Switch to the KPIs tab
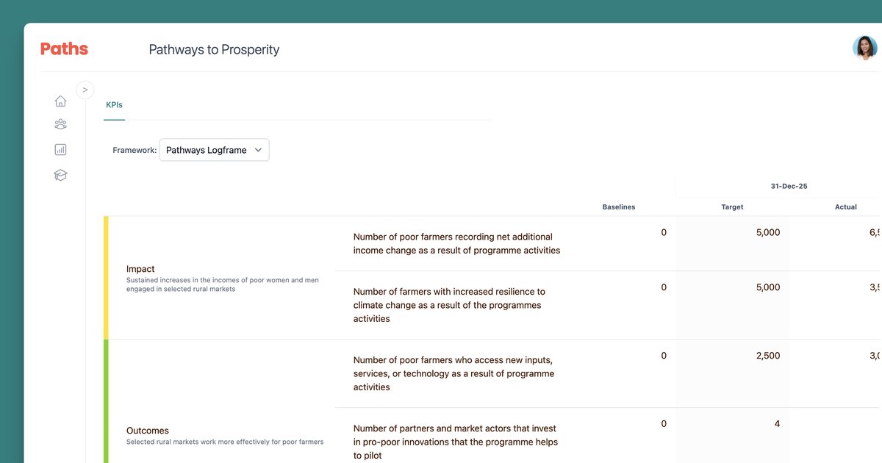Viewport: 882px width, 463px height. click(114, 105)
